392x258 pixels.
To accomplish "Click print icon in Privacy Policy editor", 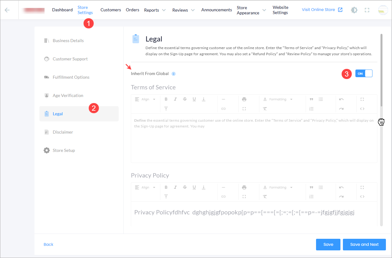I will 244,187.
